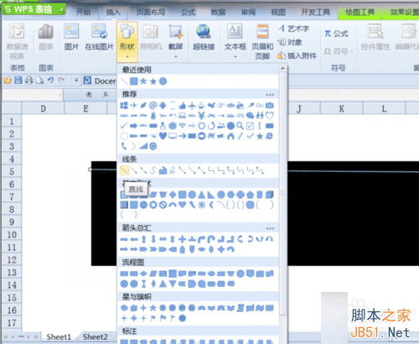The width and height of the screenshot is (419, 344).
Task: Click the 超链接 hyperlink globe icon
Action: [x=204, y=31]
